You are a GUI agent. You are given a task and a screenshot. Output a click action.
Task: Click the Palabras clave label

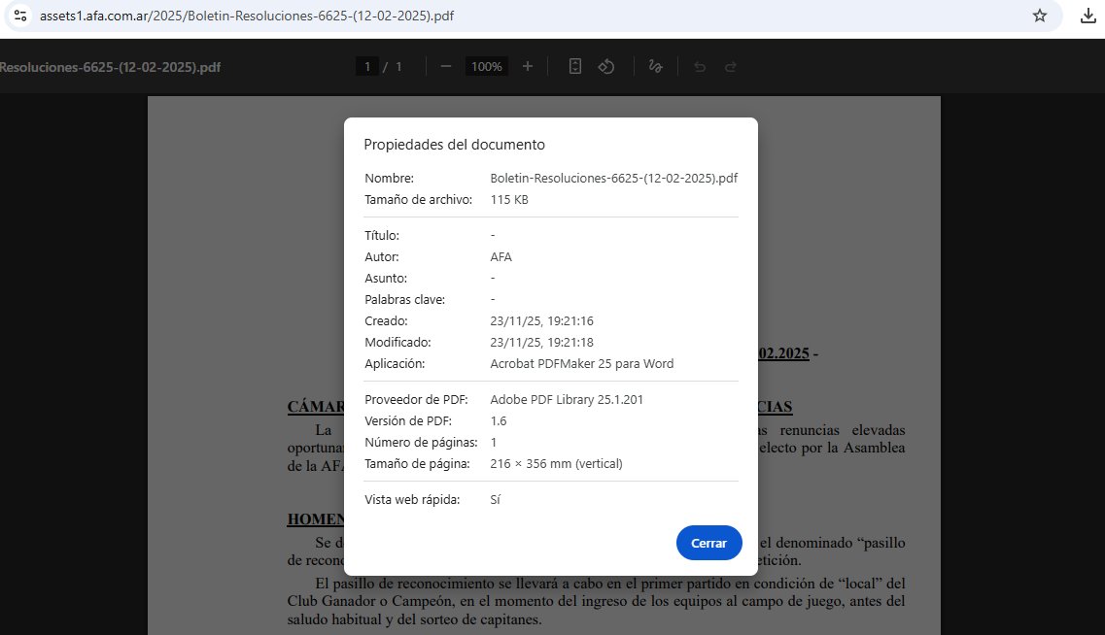[405, 299]
